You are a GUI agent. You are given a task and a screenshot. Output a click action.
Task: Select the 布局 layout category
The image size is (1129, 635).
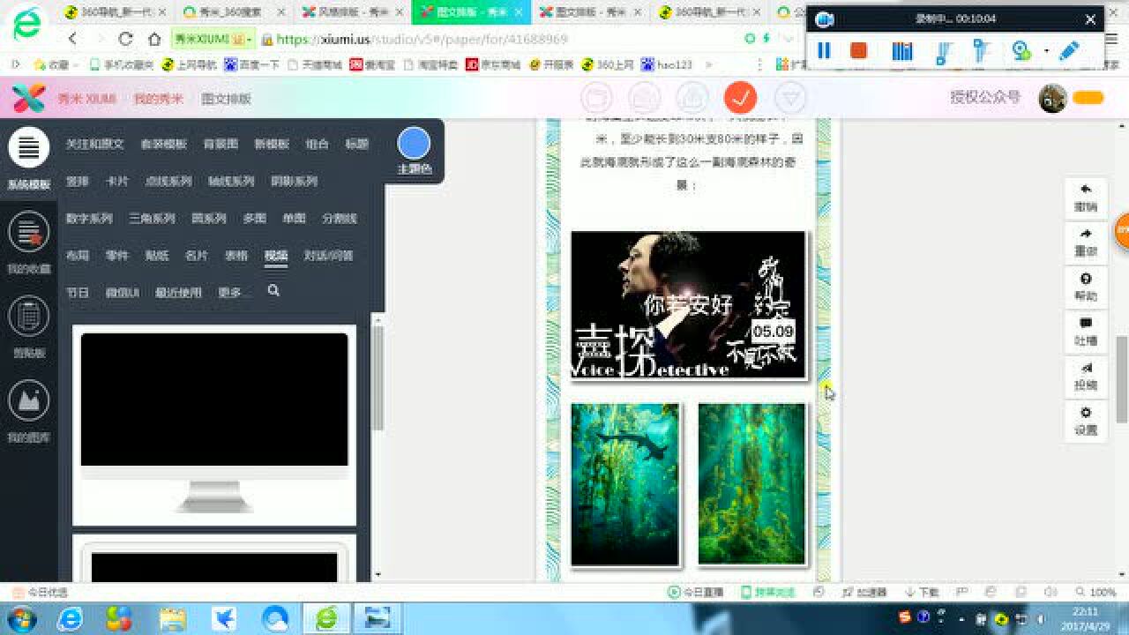pos(78,255)
